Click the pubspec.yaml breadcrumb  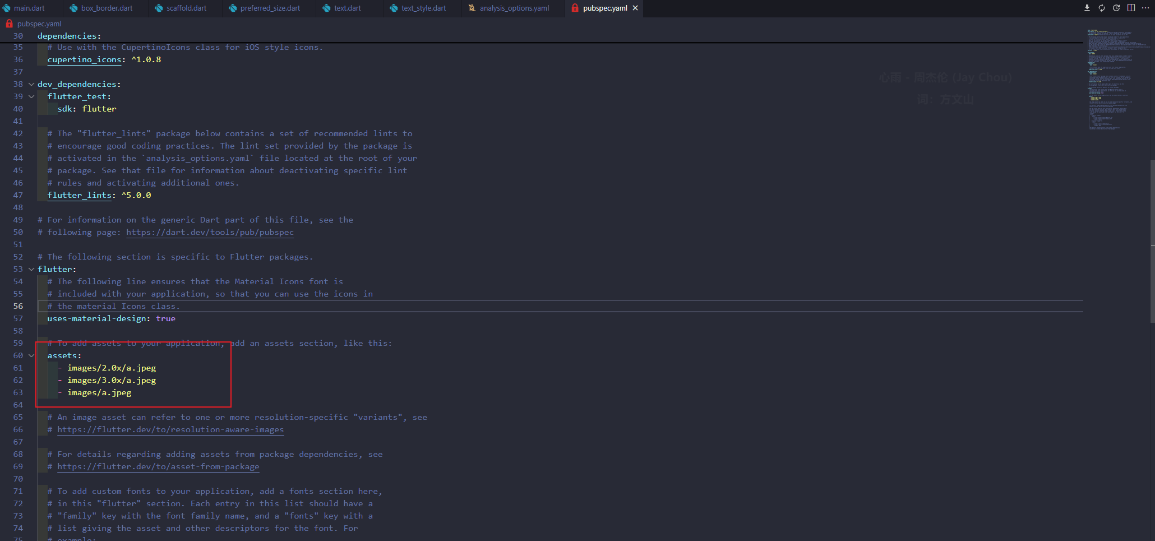(39, 24)
